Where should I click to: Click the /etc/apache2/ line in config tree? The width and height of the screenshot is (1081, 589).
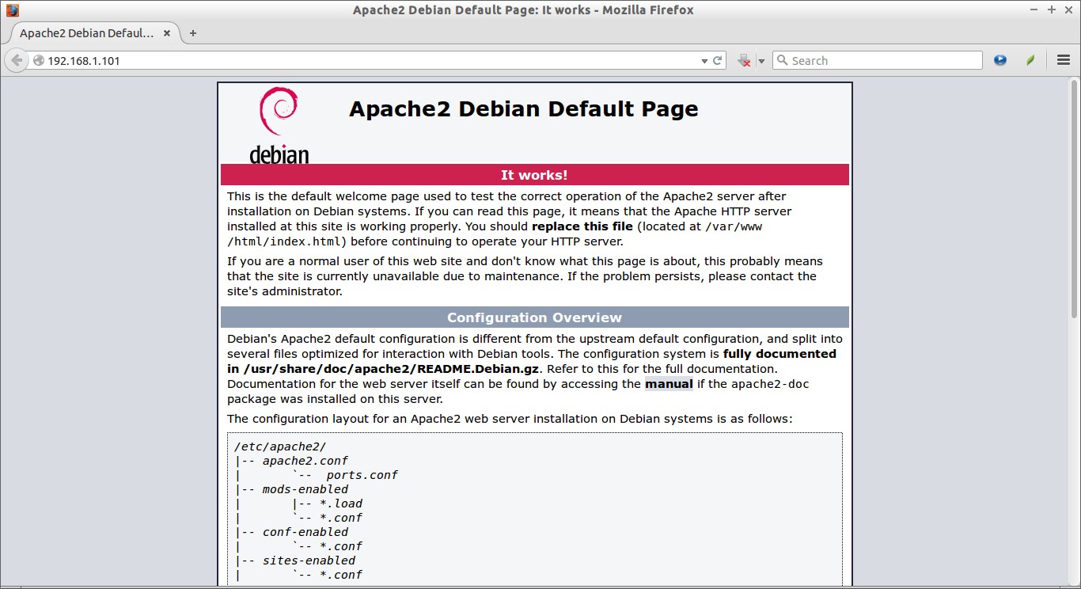tap(280, 446)
